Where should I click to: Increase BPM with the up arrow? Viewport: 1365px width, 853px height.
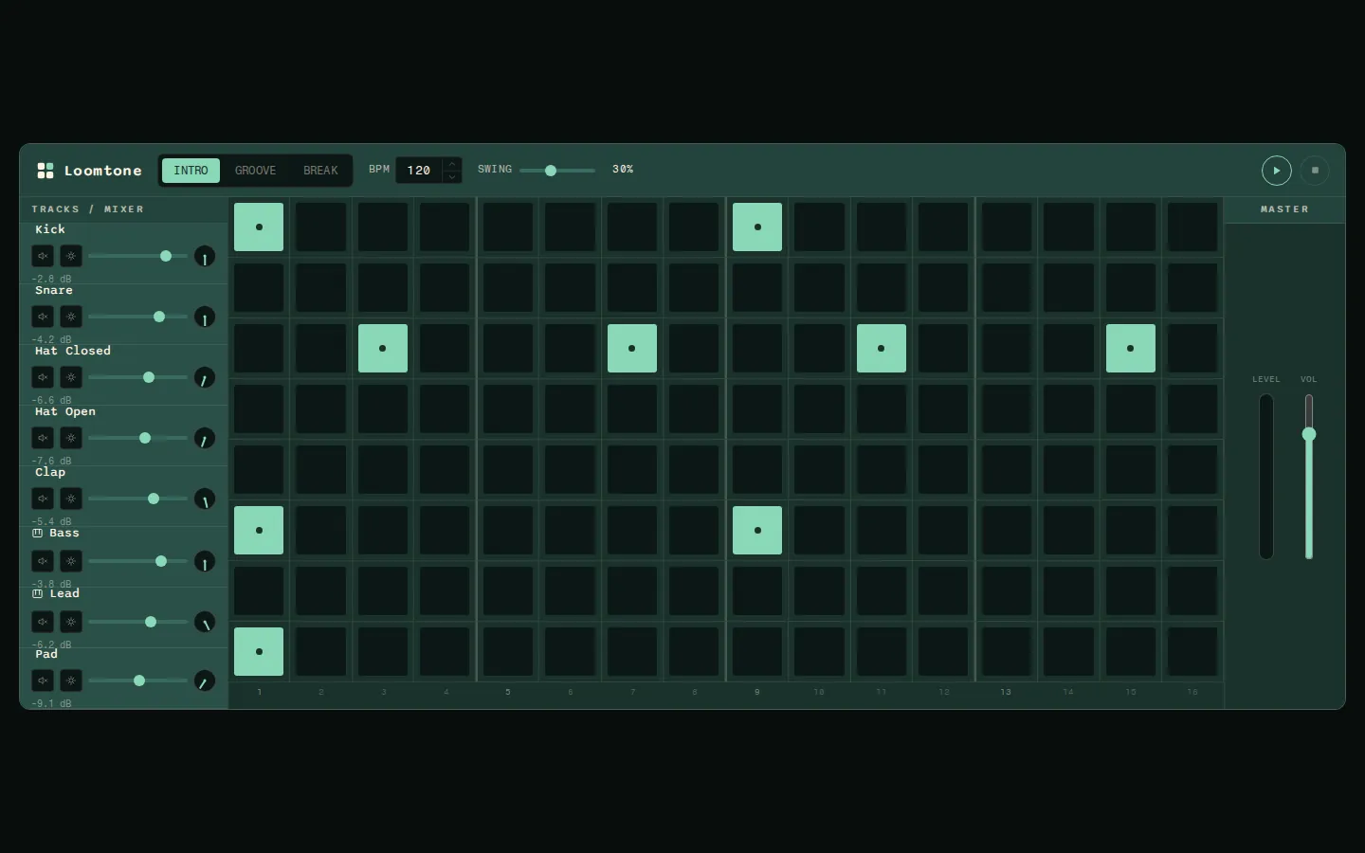452,164
